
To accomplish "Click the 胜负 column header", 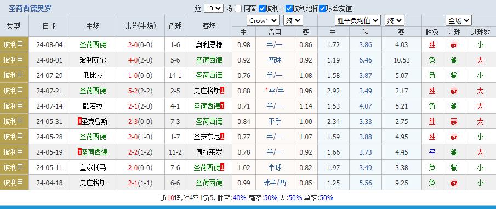I will point(432,32).
